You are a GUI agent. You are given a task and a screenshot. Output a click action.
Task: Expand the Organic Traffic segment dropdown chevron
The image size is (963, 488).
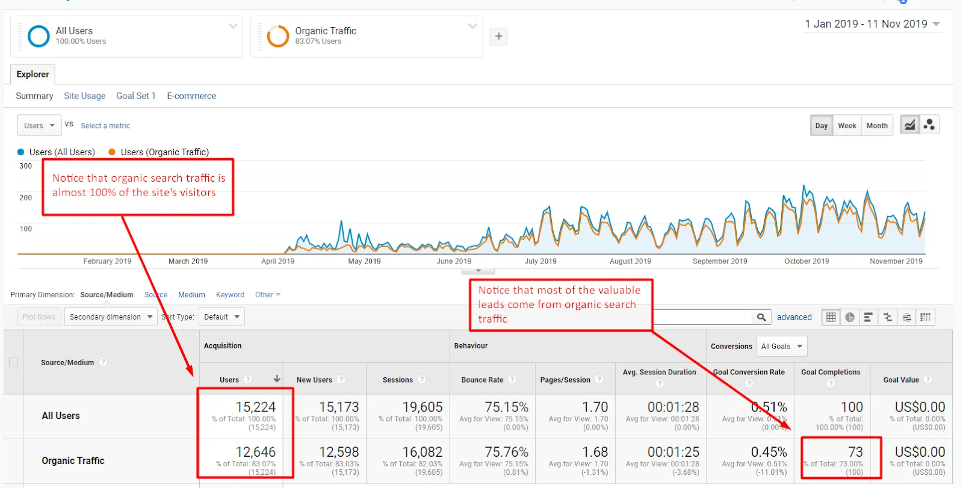472,26
